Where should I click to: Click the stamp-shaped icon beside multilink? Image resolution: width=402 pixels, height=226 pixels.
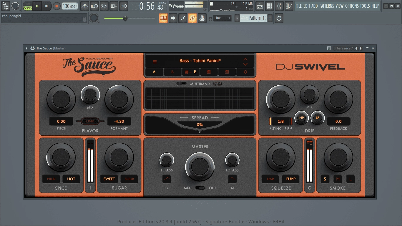pos(202,18)
